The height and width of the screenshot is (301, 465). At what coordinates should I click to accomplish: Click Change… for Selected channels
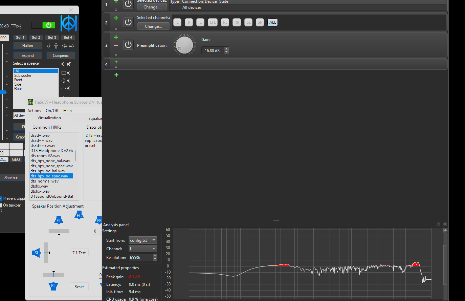pos(153,26)
